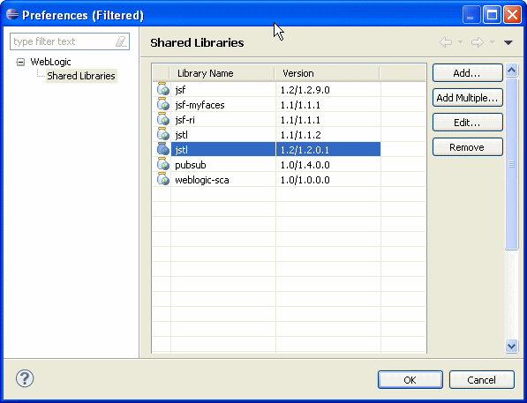Open the Forward history dropdown arrow
The image size is (527, 403).
(x=492, y=42)
